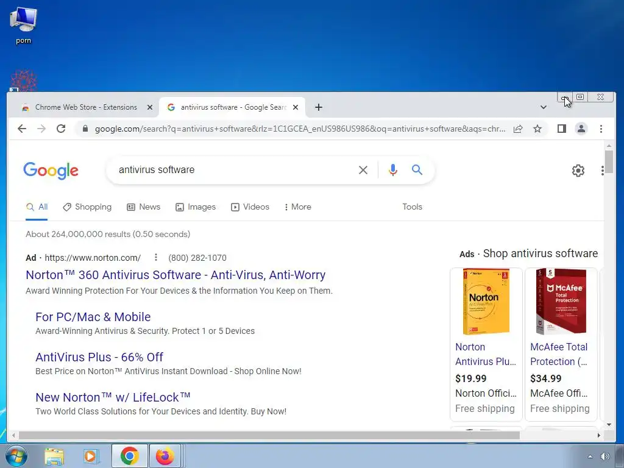Switch to Videos results

250,207
